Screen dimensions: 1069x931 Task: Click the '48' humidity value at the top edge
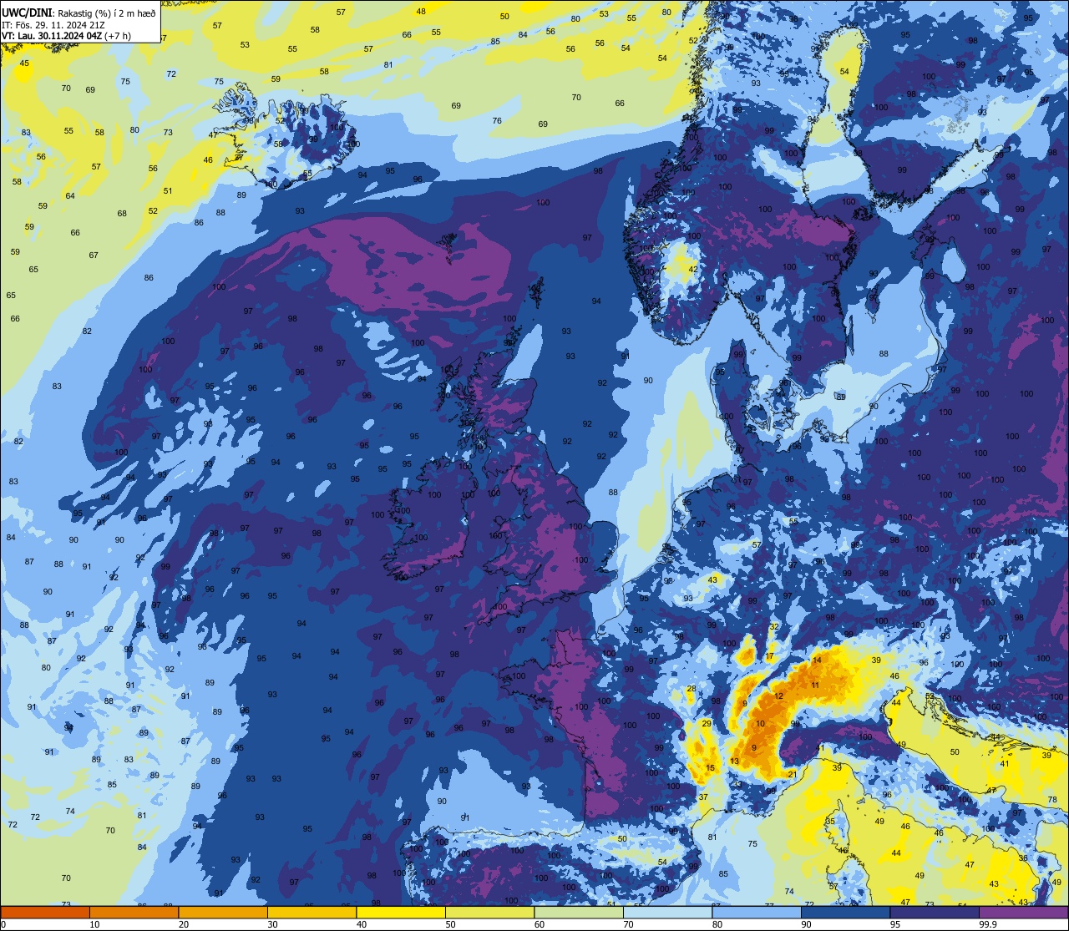[x=421, y=11]
